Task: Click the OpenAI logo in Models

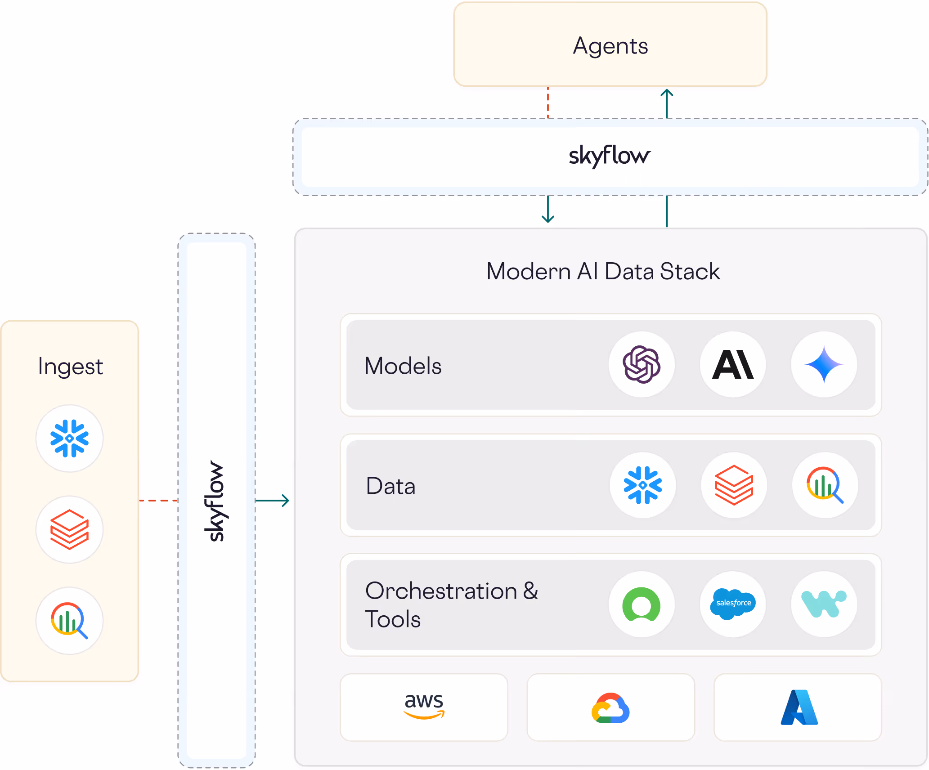Action: [642, 364]
